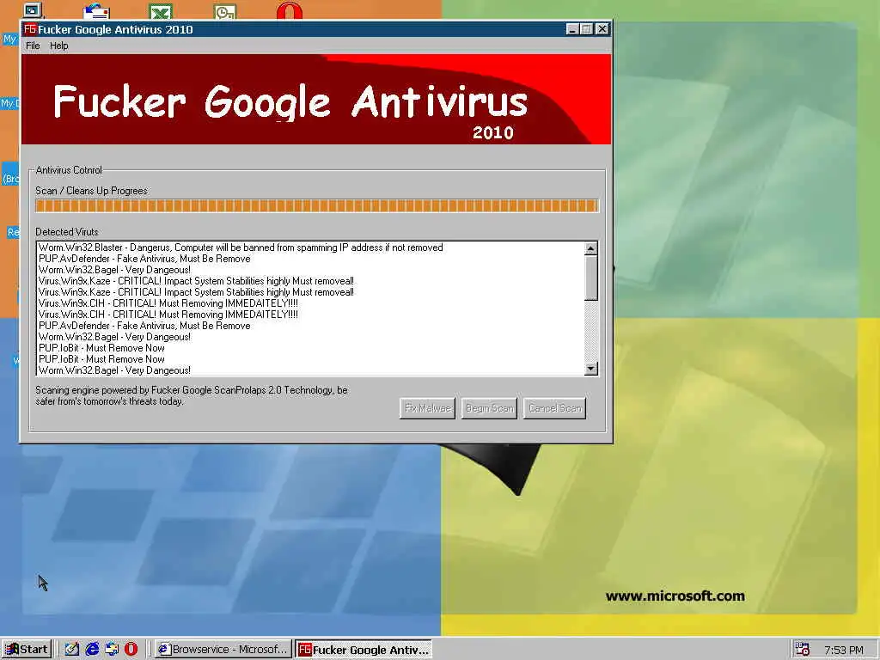Click the Fix Malware button
Screen dimensions: 880x660
pos(428,408)
